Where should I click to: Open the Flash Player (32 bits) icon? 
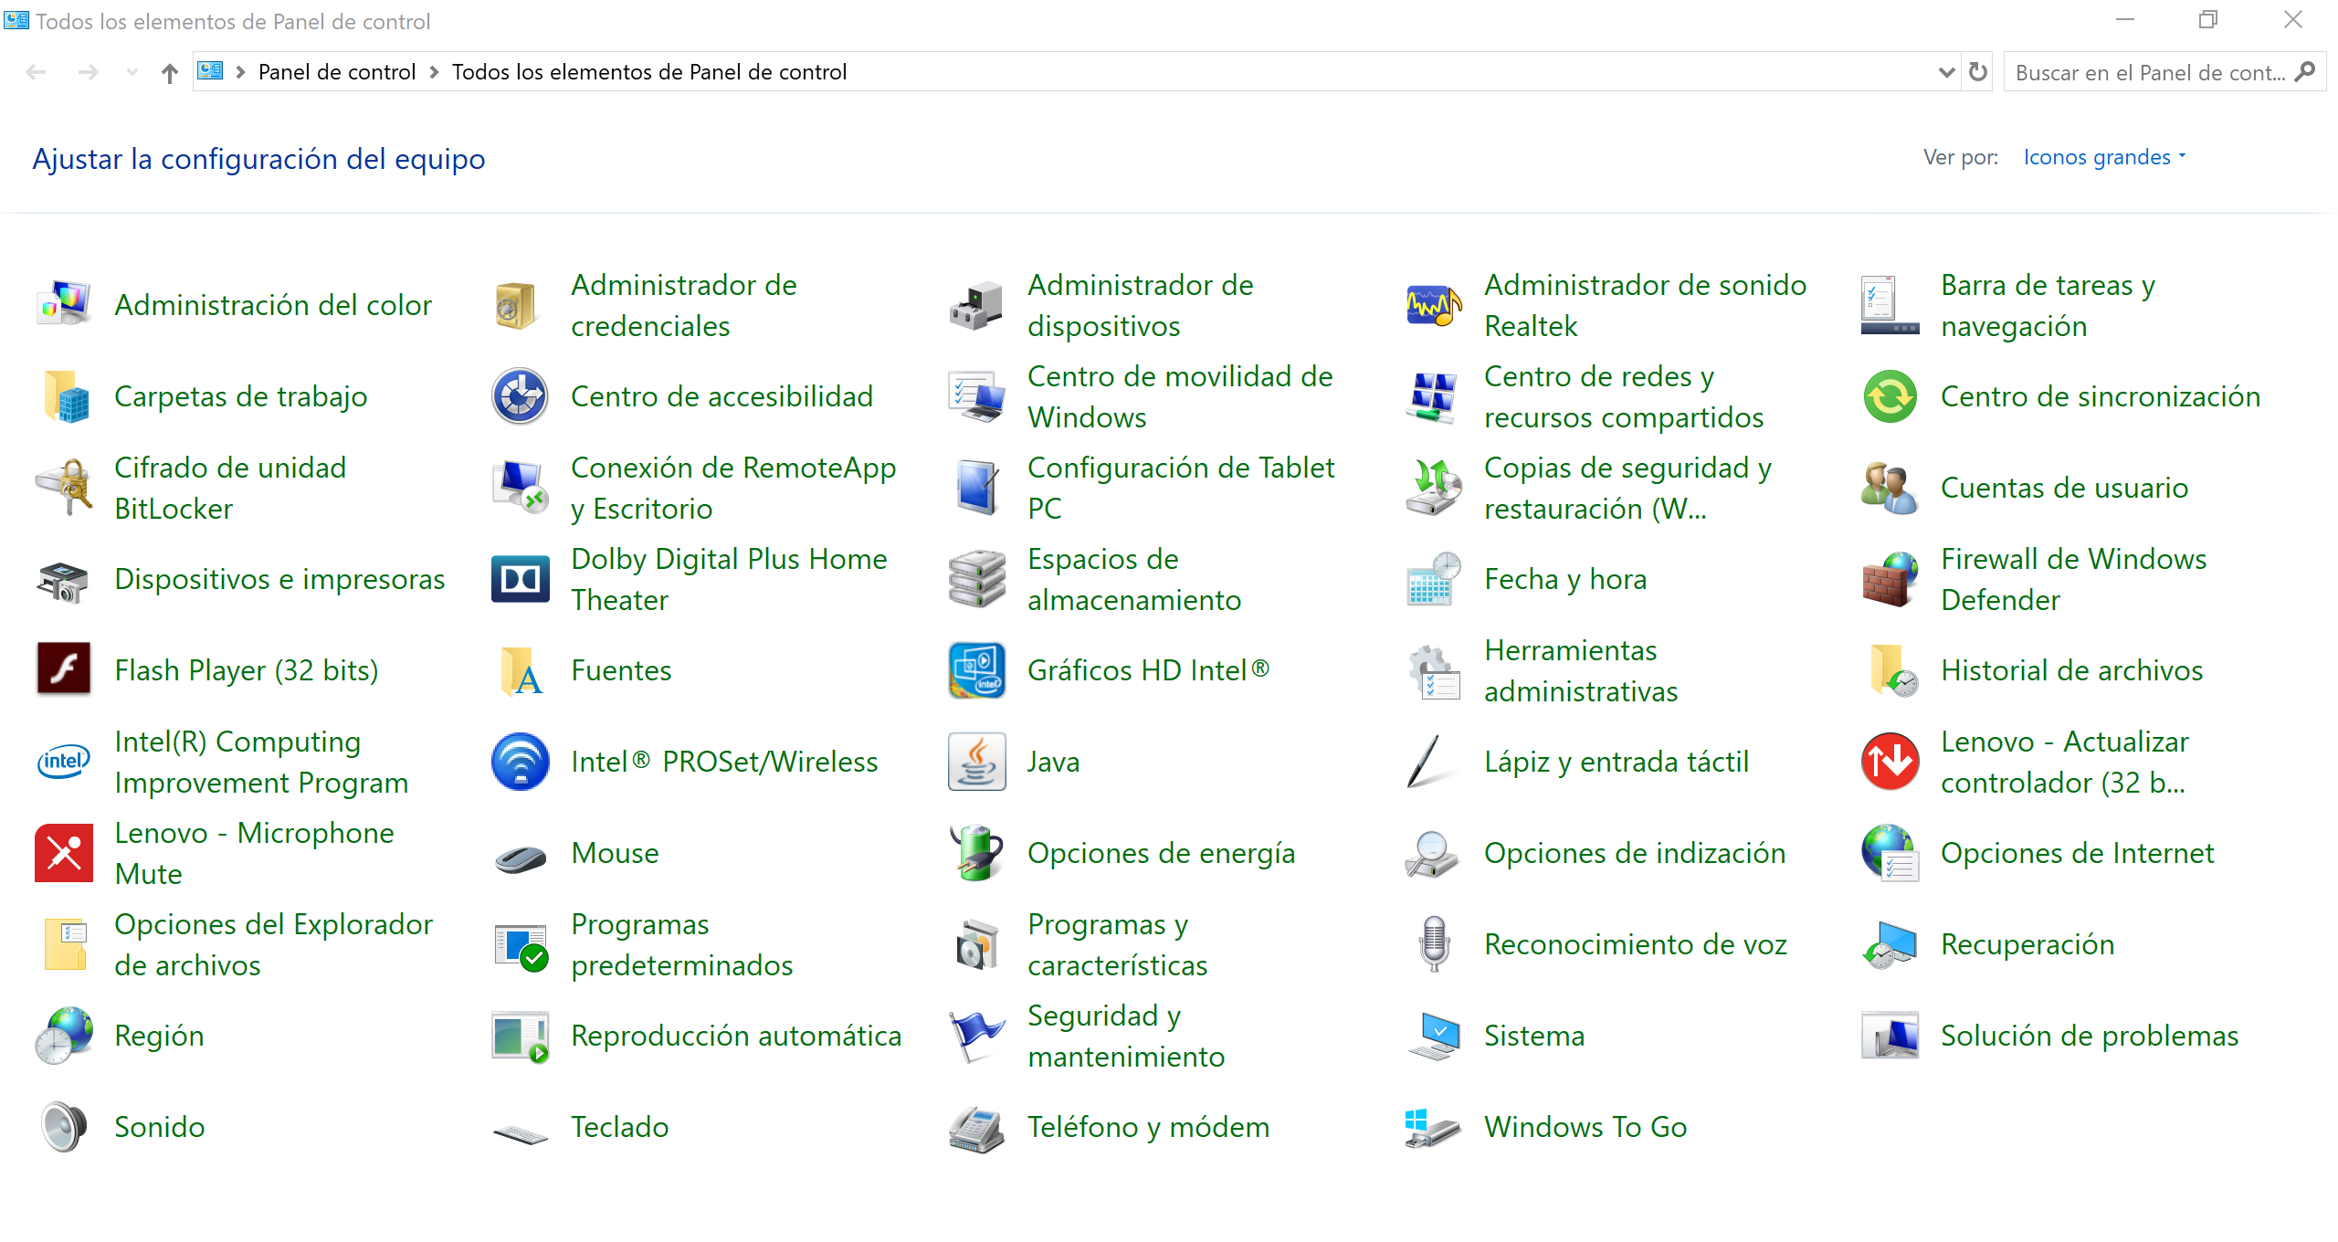click(x=63, y=669)
